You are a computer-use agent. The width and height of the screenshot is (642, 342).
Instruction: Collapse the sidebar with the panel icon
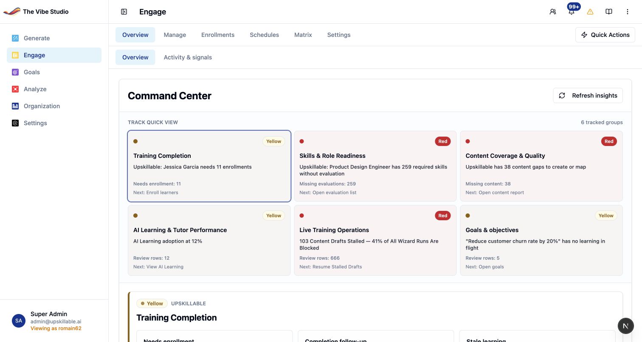point(124,12)
